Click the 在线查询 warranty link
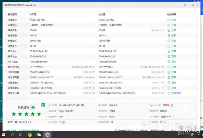The width and height of the screenshot is (203, 138). [x=113, y=105]
